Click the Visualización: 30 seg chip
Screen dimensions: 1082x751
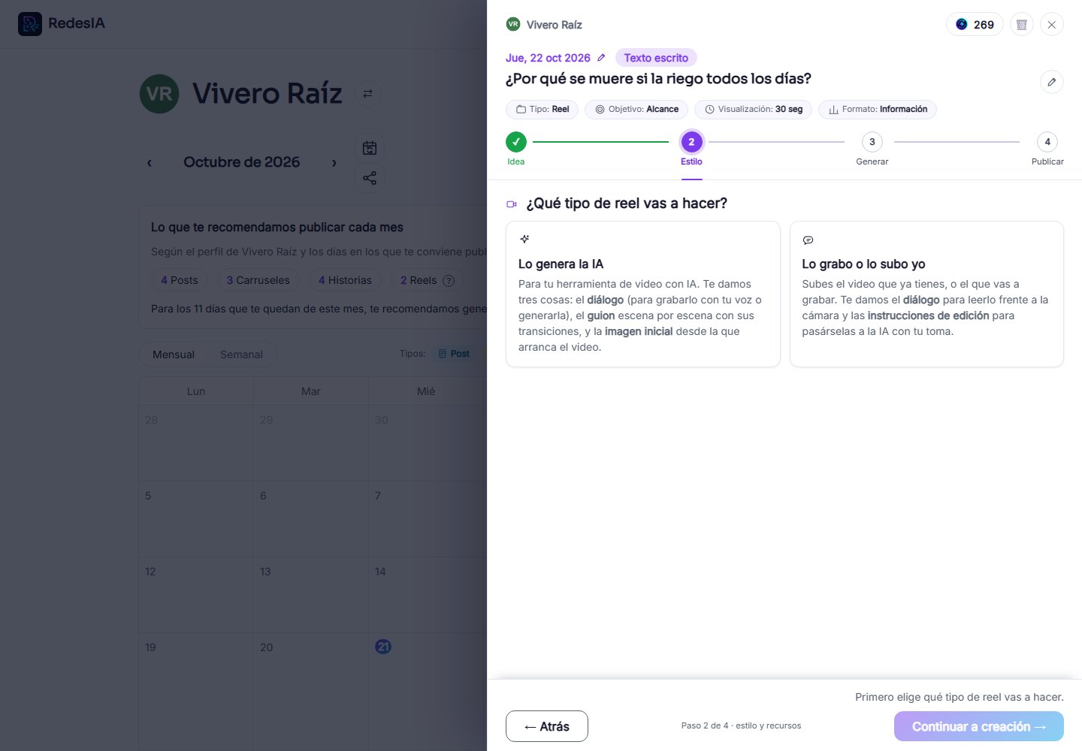(753, 110)
